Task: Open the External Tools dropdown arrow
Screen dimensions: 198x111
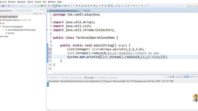Action: tap(68, 6)
